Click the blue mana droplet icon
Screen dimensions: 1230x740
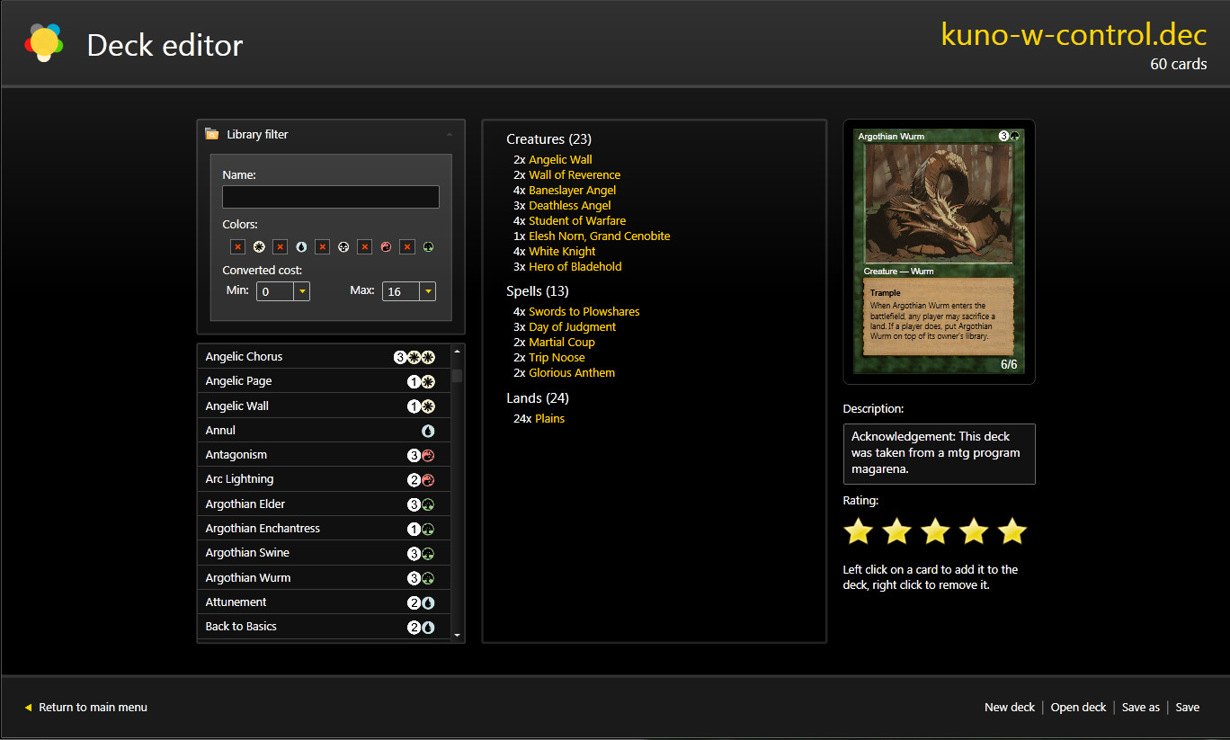coord(301,246)
